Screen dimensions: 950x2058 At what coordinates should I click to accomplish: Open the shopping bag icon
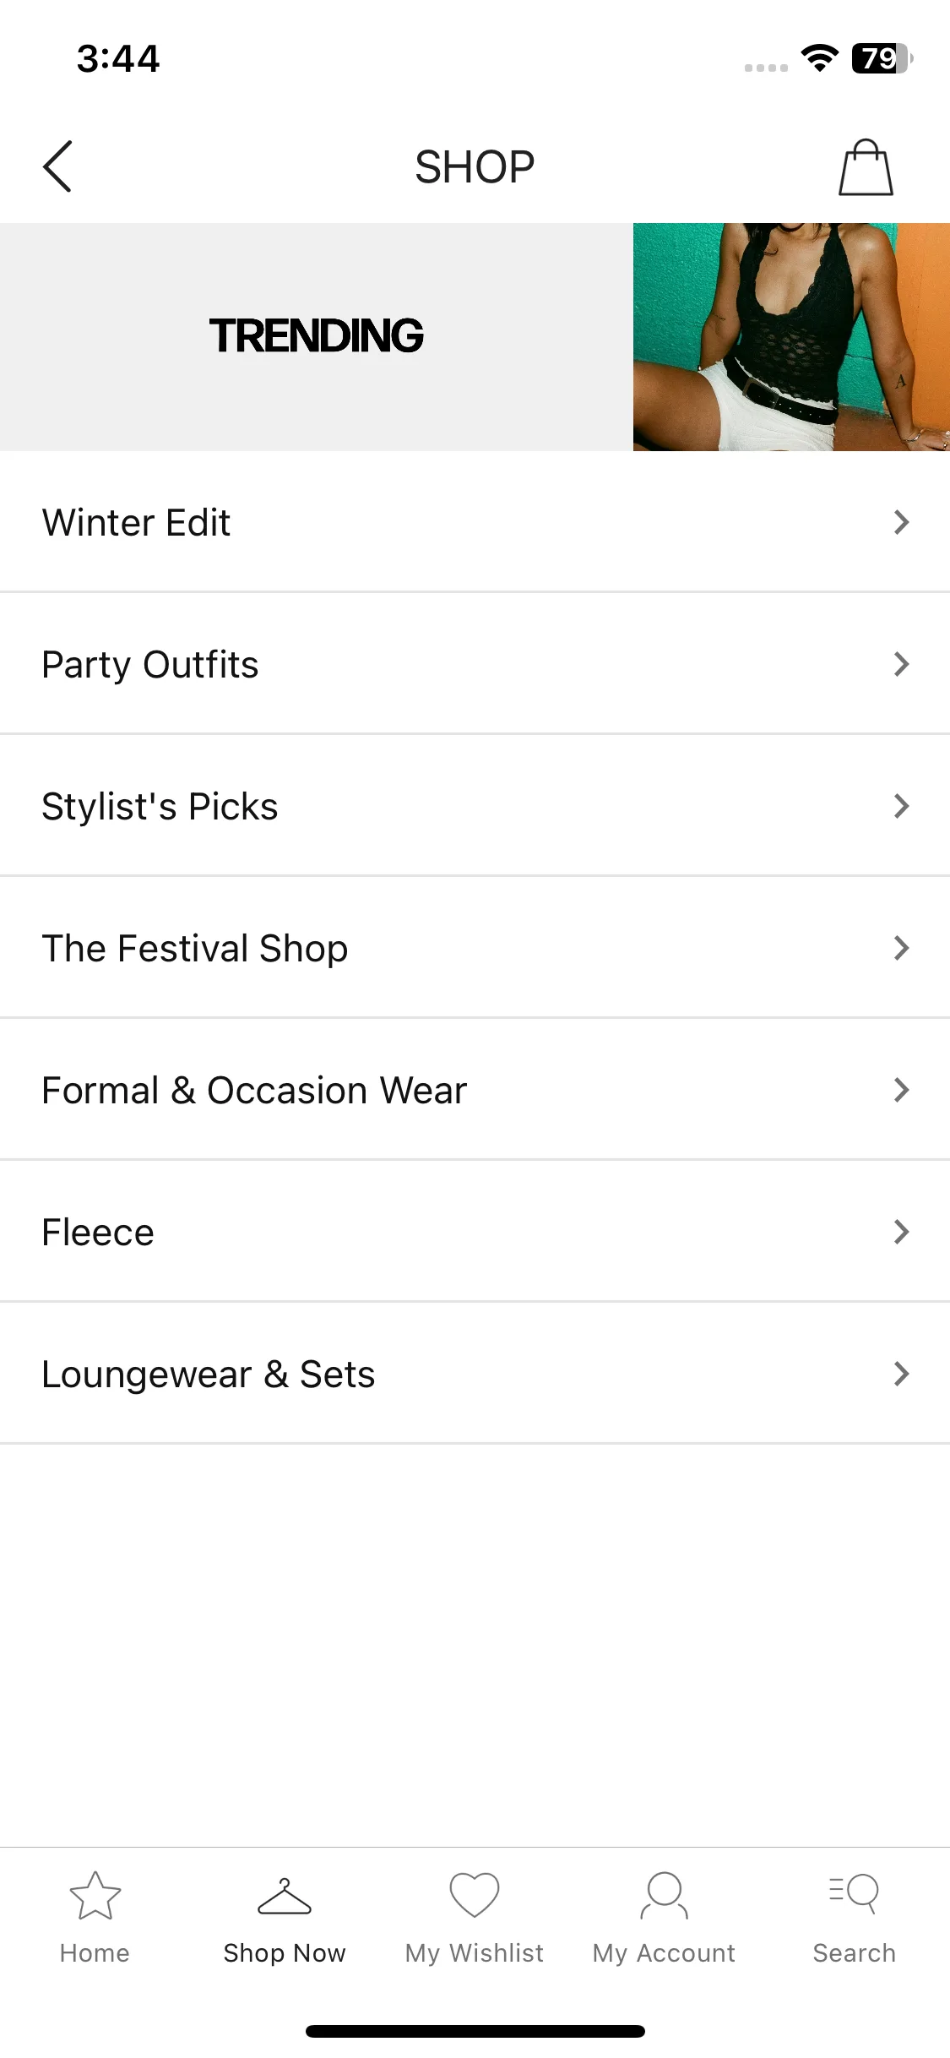(x=866, y=167)
